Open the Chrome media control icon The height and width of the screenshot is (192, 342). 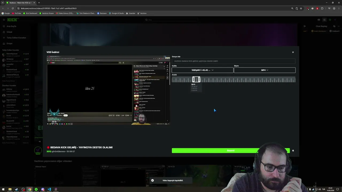click(x=329, y=8)
